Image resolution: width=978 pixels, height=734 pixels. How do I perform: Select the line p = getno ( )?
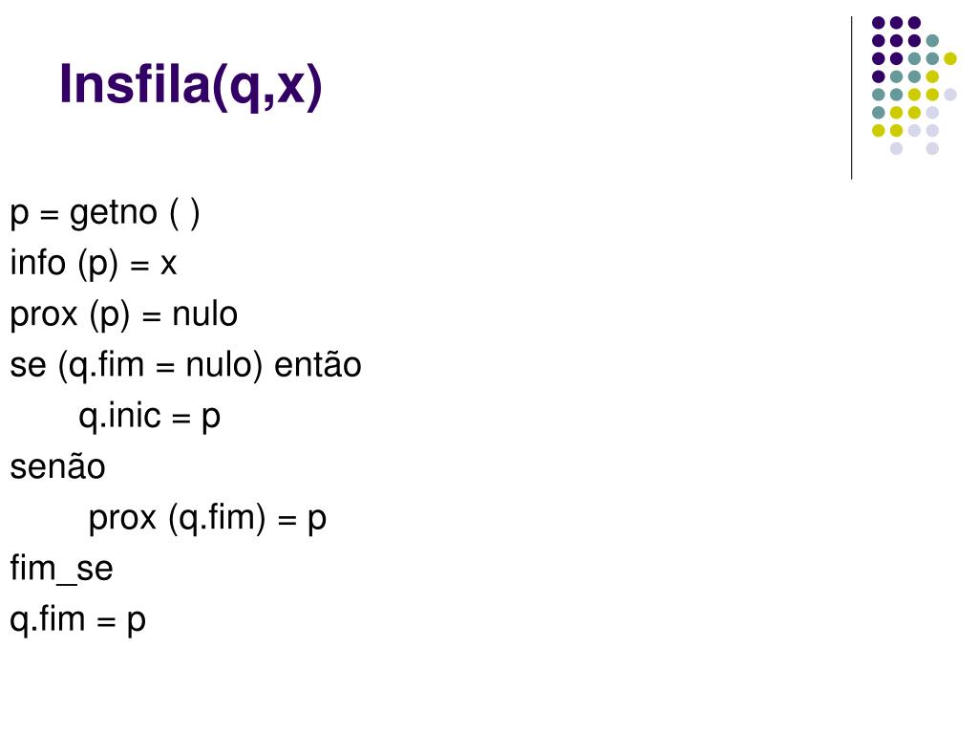coord(105,215)
